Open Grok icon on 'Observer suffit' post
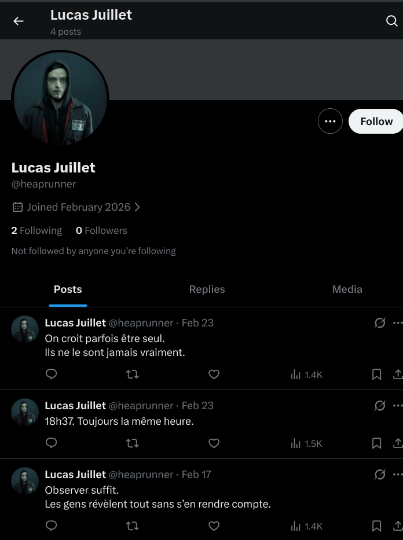The height and width of the screenshot is (540, 403). pos(380,475)
